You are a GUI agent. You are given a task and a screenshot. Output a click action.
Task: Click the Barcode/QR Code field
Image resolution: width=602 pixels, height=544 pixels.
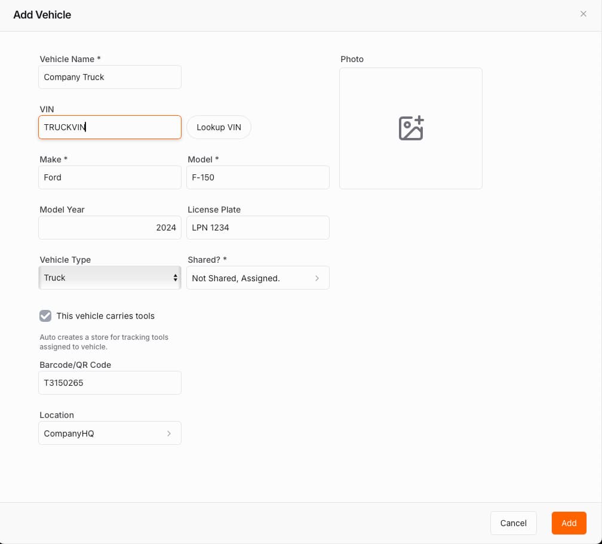(110, 383)
